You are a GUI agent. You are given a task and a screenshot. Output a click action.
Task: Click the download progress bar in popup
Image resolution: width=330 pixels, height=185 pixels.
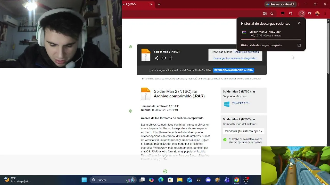[x=271, y=39]
